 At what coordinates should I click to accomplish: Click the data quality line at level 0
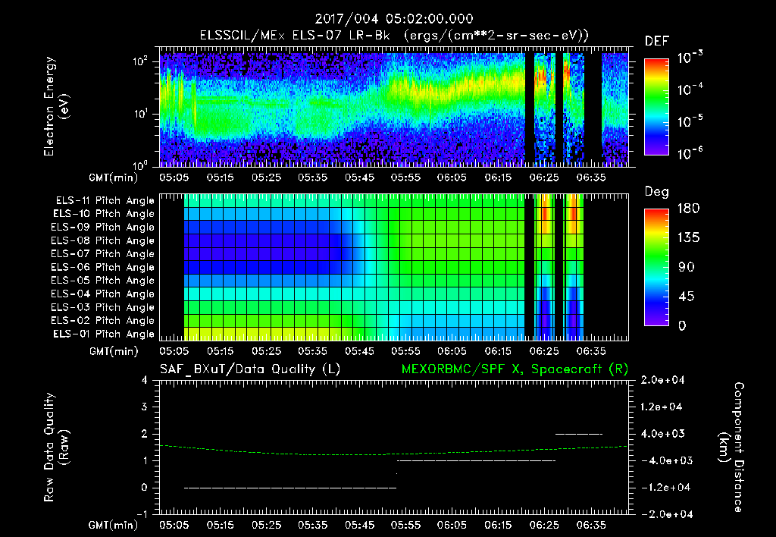[x=290, y=488]
